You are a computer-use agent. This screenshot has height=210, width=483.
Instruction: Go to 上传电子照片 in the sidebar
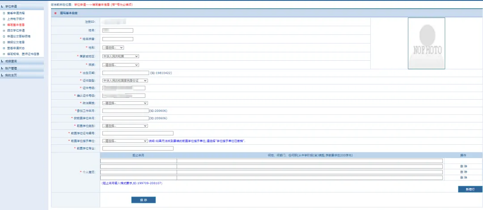pos(16,19)
